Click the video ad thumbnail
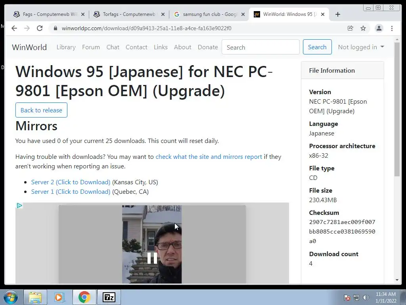Screen dimensions: 406x305 (152, 244)
